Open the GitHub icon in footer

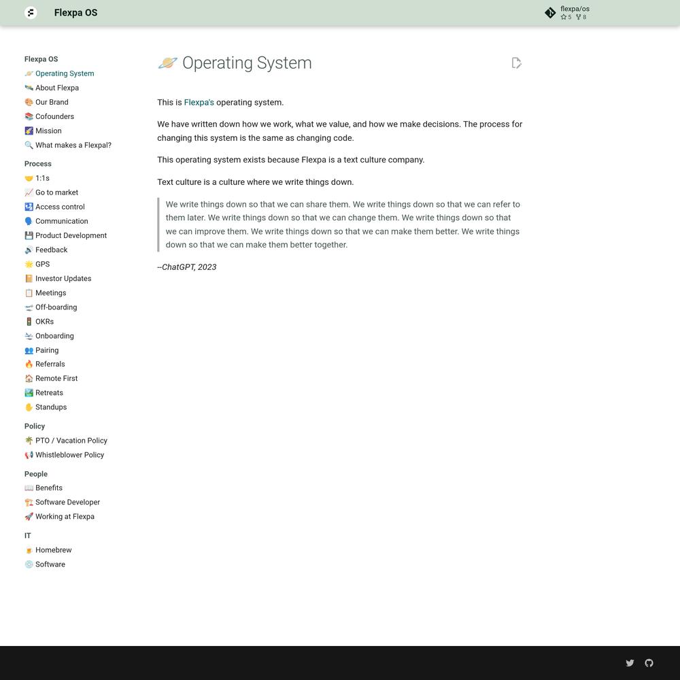tap(649, 662)
